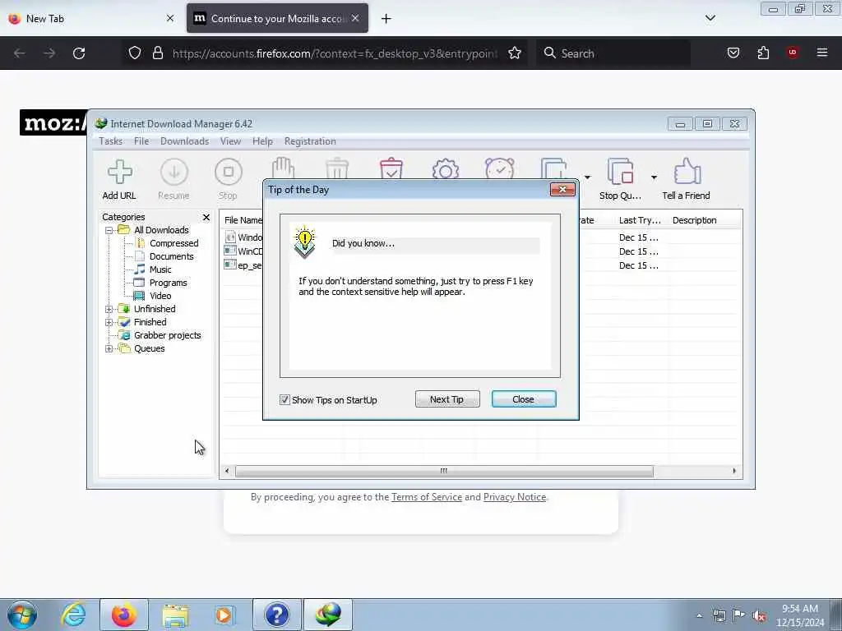Click the Description column header

(x=694, y=220)
